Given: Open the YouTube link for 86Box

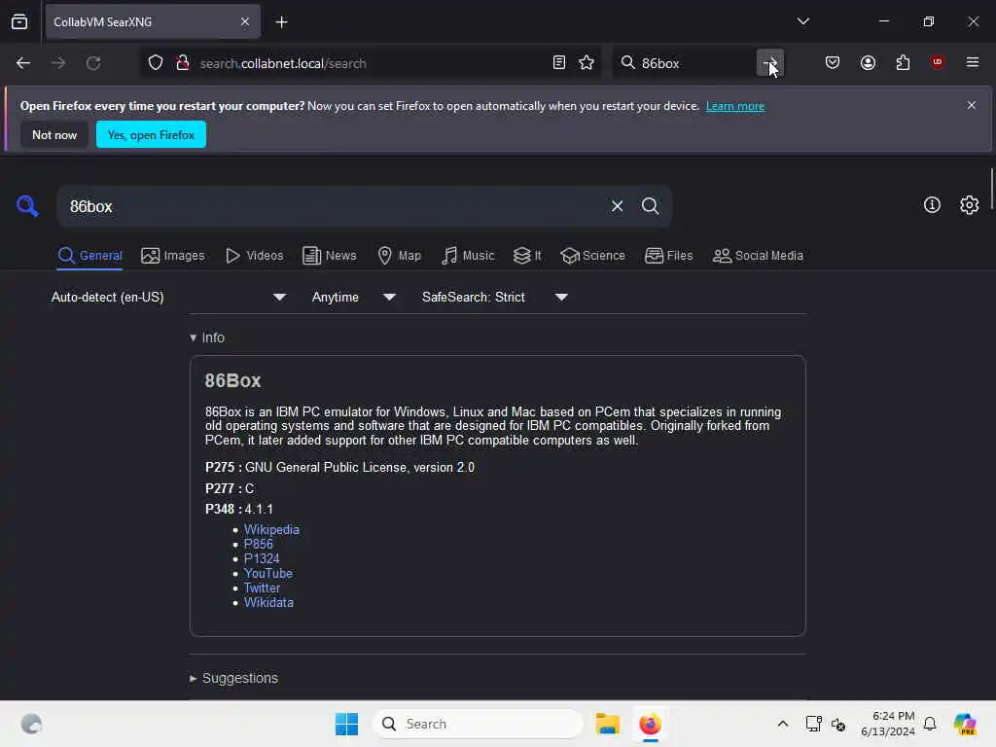Looking at the screenshot, I should [x=268, y=573].
